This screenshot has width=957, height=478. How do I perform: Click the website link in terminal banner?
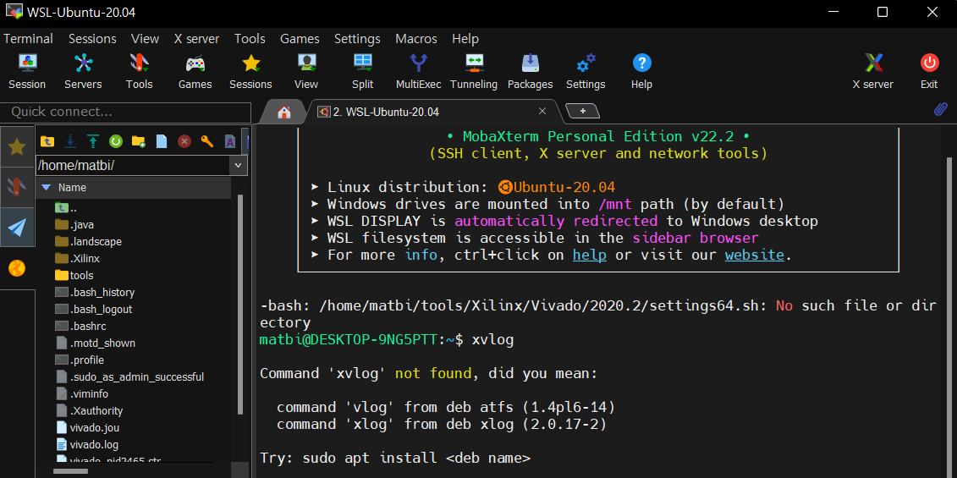754,255
